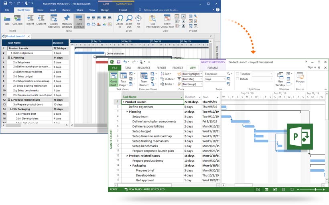Collapse 3.b Packaging group in MindView
329x205 pixels.
12,109
